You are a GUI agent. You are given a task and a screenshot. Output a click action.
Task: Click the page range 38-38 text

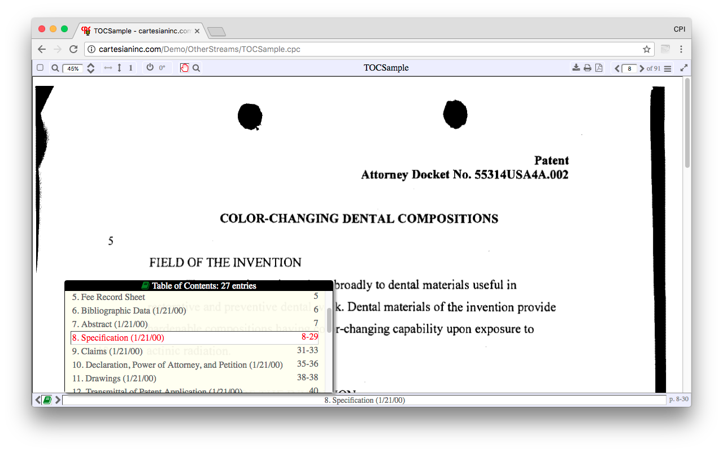[x=308, y=377]
